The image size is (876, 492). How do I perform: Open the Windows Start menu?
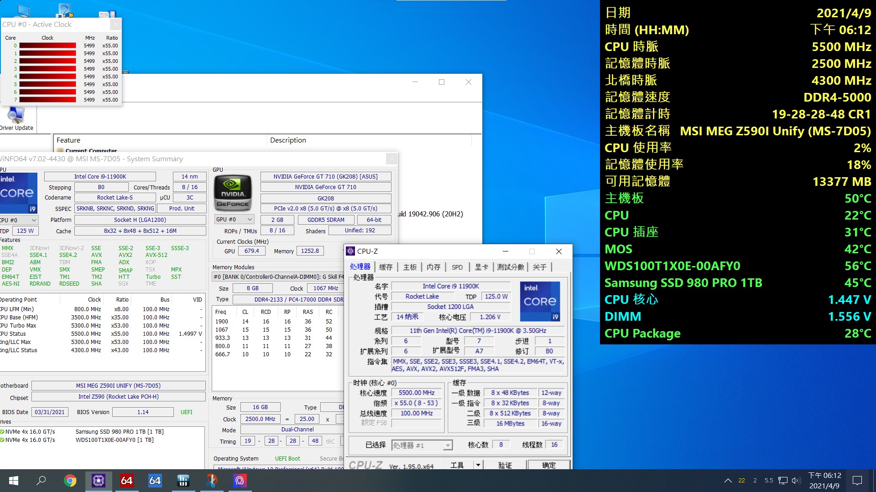click(14, 481)
